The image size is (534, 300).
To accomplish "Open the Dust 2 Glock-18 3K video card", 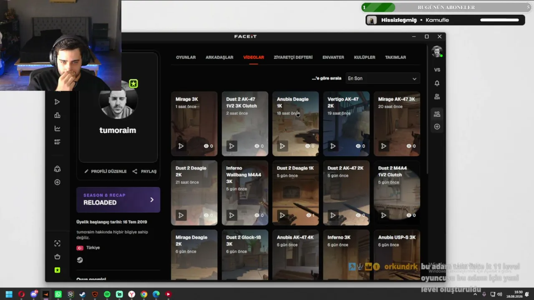I will (x=245, y=255).
